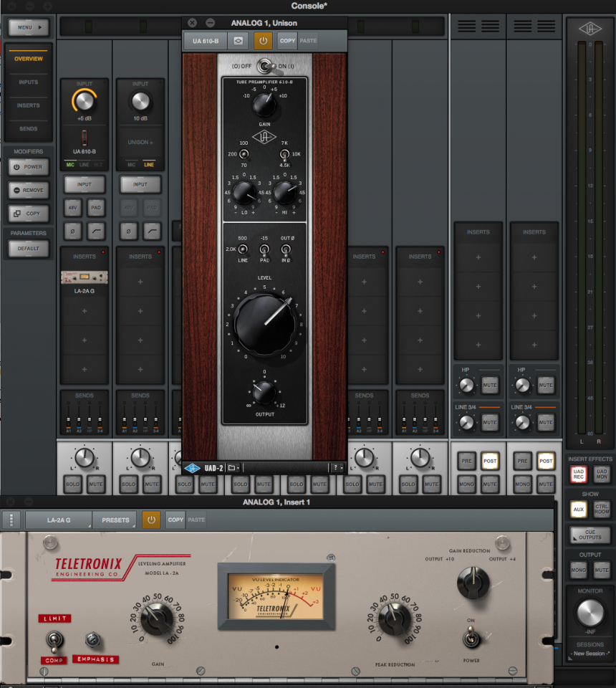This screenshot has height=688, width=616.
Task: Switch to the OVERVIEW tab
Action: pyautogui.click(x=29, y=59)
